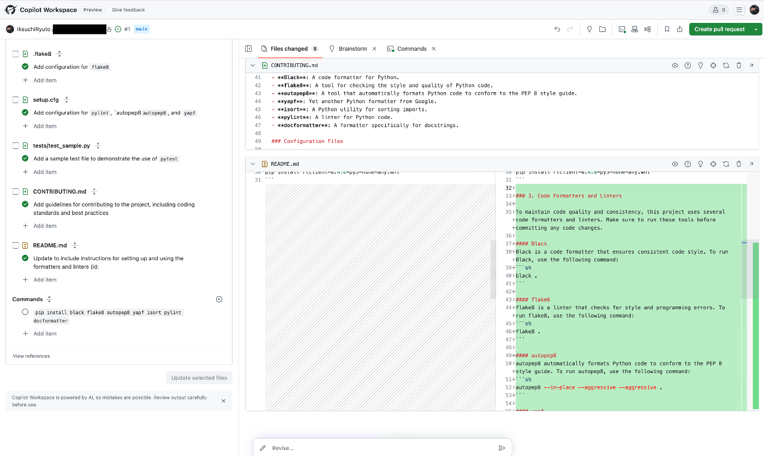Send the revise request arrow
This screenshot has width=764, height=456.
[x=502, y=448]
